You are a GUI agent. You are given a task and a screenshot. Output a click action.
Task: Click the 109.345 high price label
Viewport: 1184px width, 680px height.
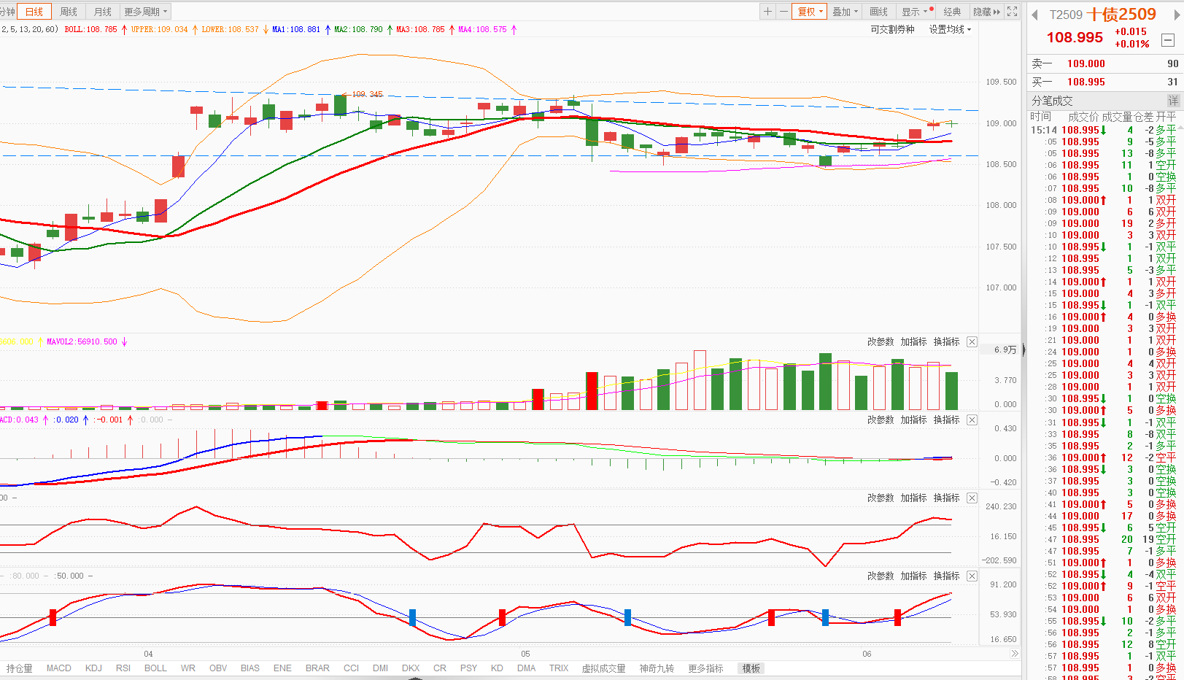(x=367, y=94)
